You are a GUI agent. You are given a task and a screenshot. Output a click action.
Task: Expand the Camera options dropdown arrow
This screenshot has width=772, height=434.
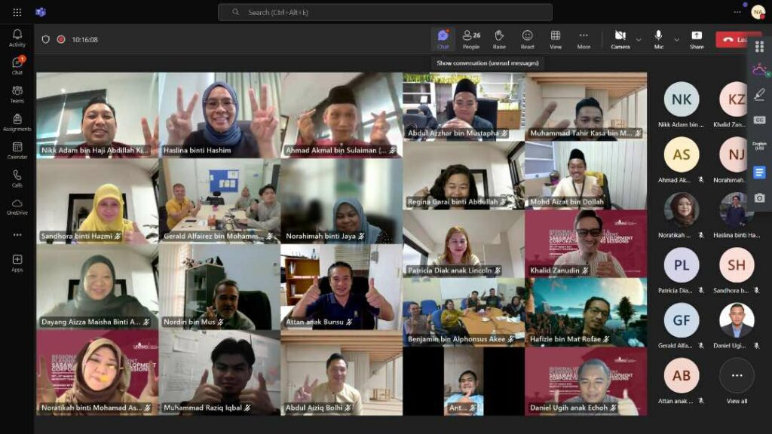click(x=639, y=39)
